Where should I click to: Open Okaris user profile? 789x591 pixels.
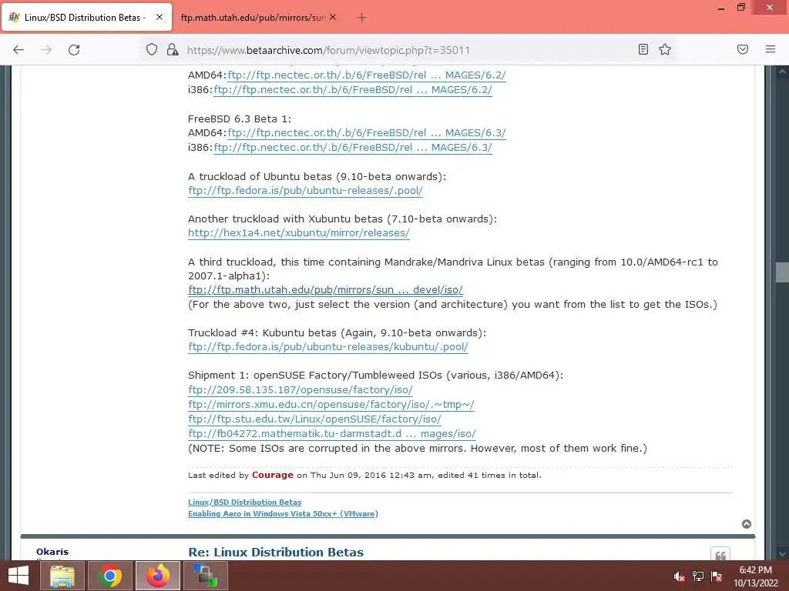point(52,552)
